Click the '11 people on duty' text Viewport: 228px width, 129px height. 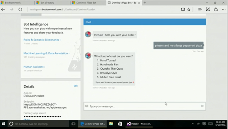point(33,70)
